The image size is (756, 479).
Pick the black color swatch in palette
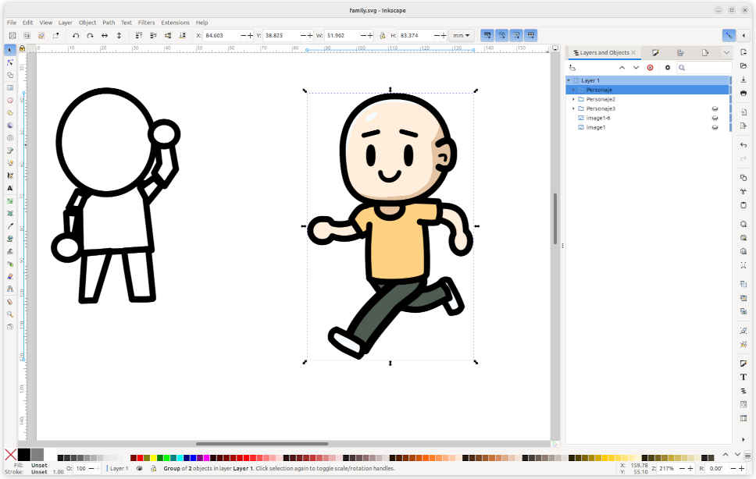[24, 454]
